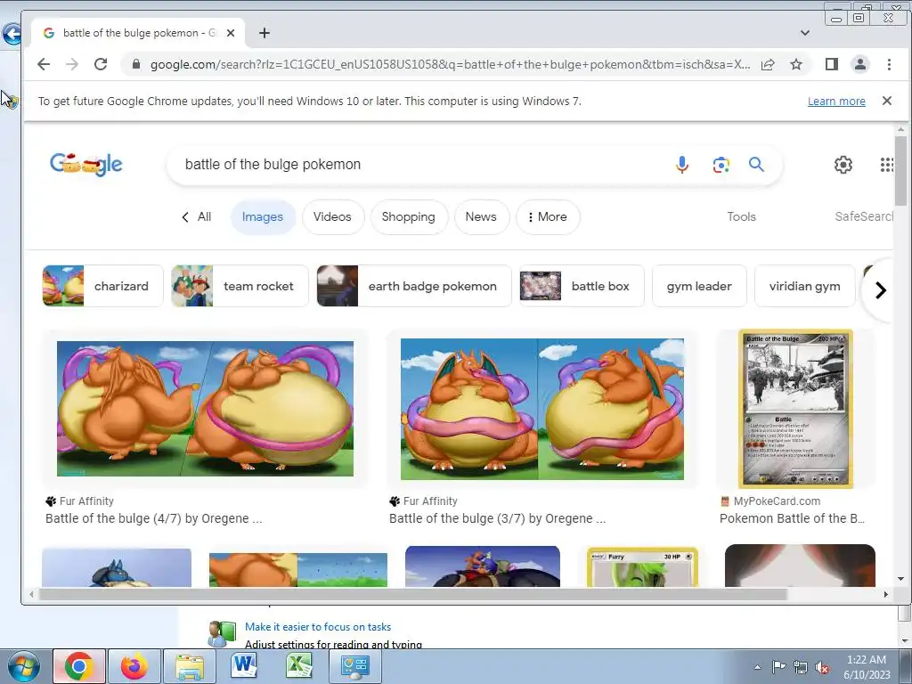Expand the More search options
This screenshot has width=912, height=684.
pyautogui.click(x=548, y=217)
